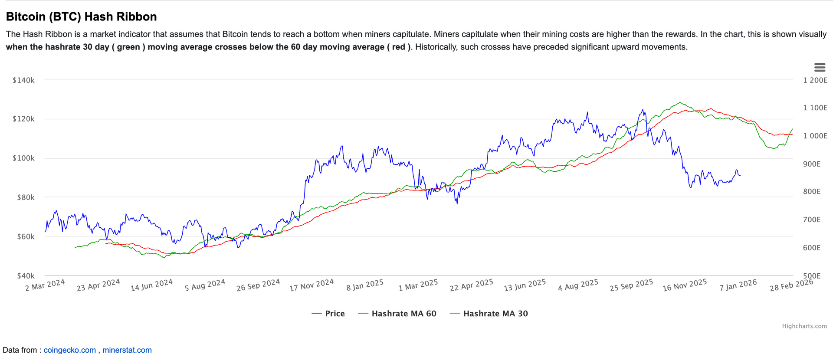
Task: Click the $40k price axis label
Action: 26,276
